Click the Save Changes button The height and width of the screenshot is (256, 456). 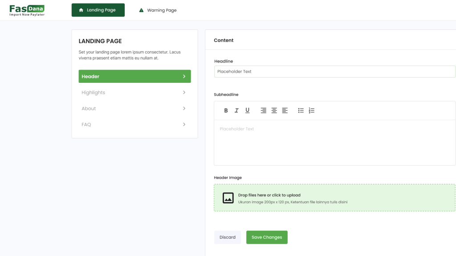click(267, 237)
